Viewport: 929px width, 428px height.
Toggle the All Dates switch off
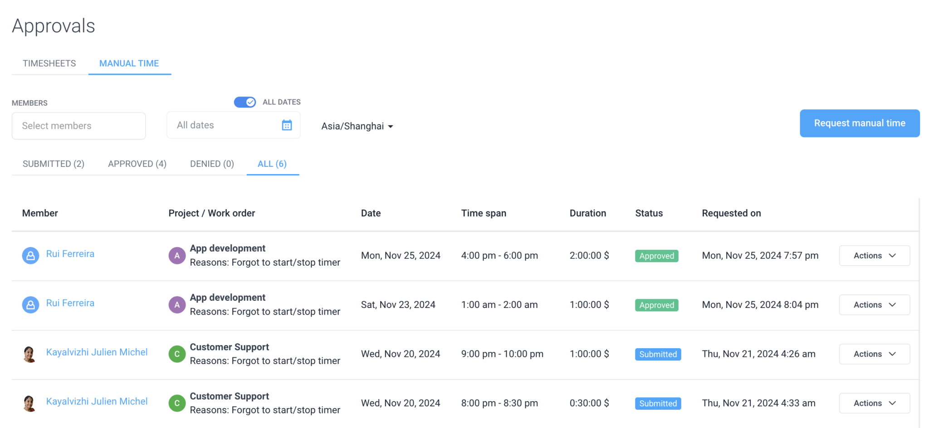coord(245,102)
